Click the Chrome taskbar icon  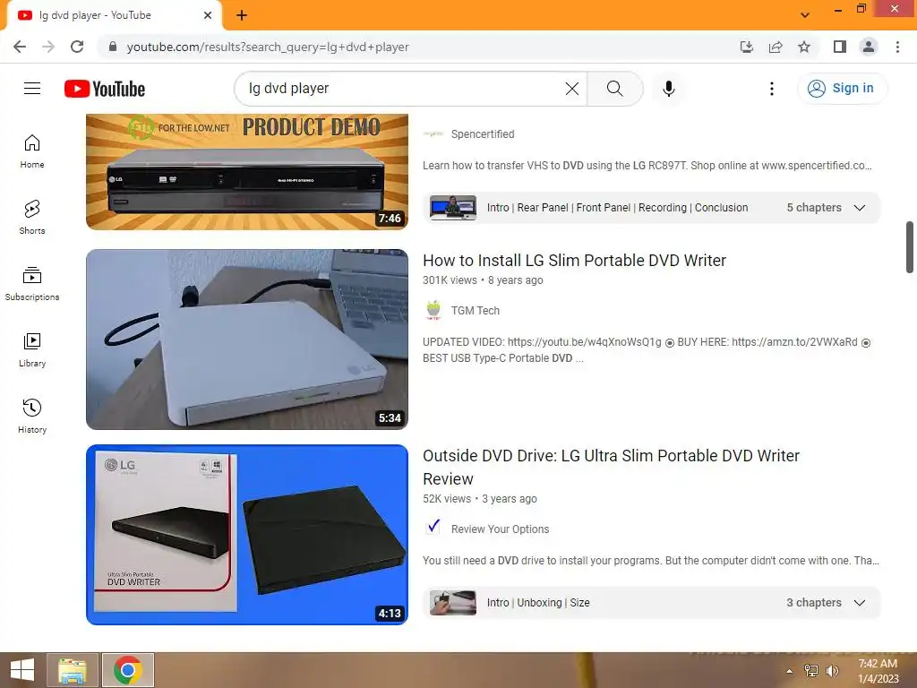(127, 670)
